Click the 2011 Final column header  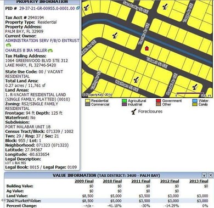tap(141, 181)
